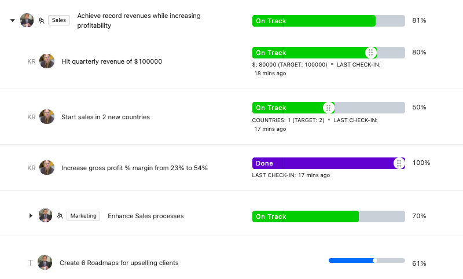
Task: Click owner avatar of Enhance Sales processes
Action: pyautogui.click(x=46, y=215)
